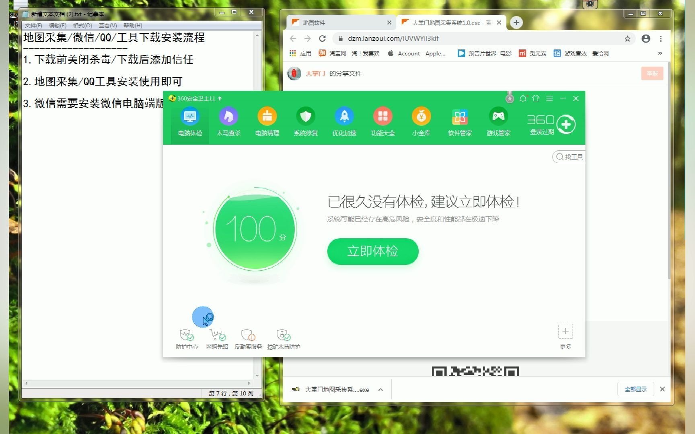The width and height of the screenshot is (695, 434).
Task: Open 网购先赔 cart icon
Action: (x=217, y=340)
